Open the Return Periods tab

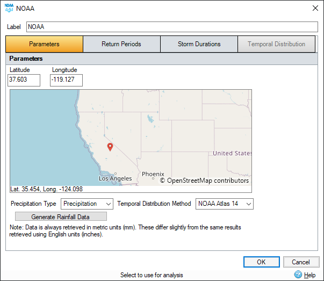[x=121, y=44]
